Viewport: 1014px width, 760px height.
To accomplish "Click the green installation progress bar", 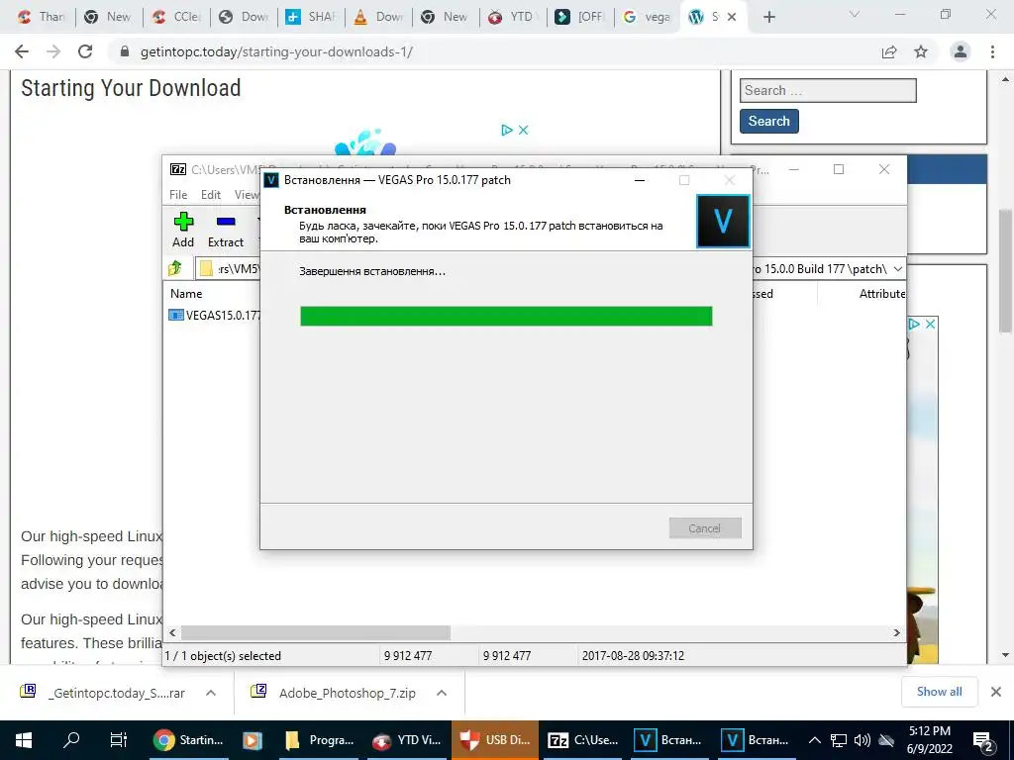I will click(506, 316).
